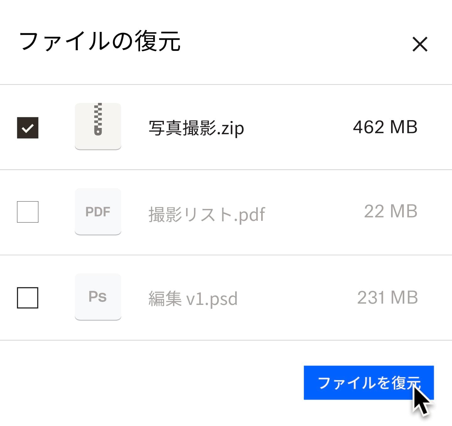Click the Photoshop Ps icon for 編集 v1.psd
This screenshot has height=426, width=452.
(x=98, y=297)
